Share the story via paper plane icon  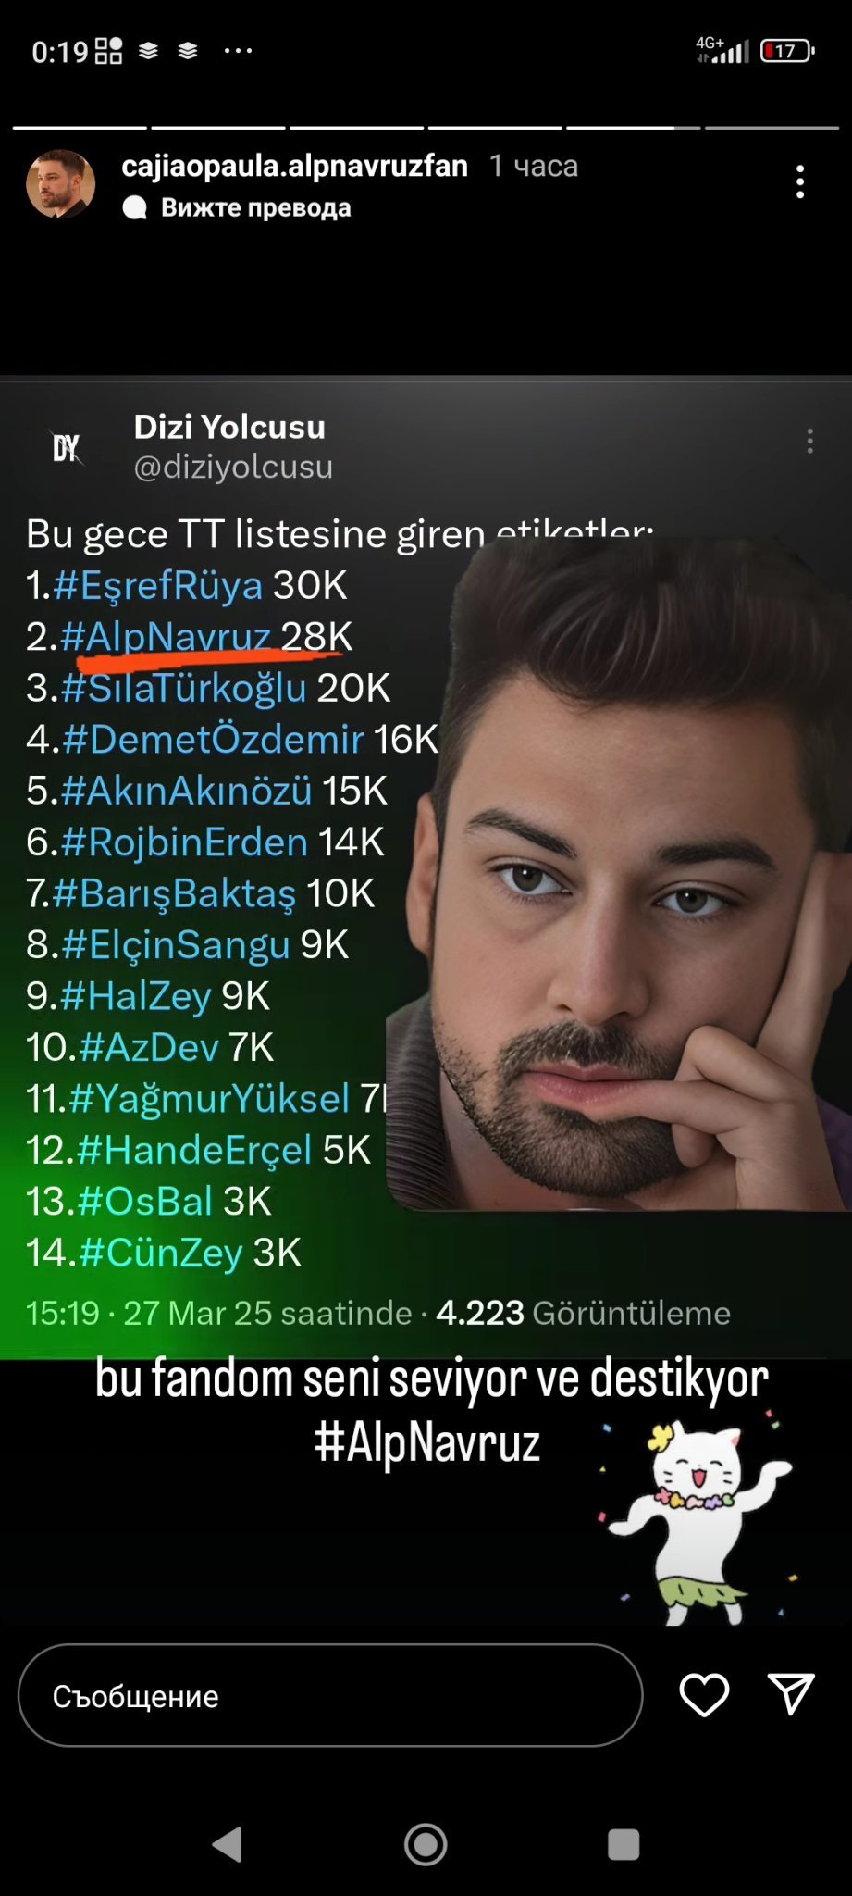[791, 1693]
